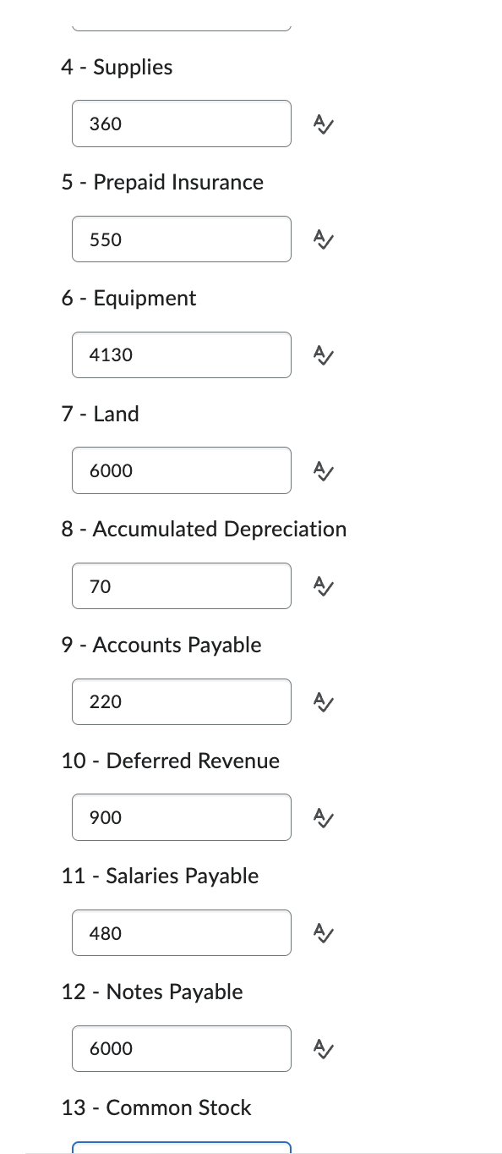Viewport: 502px width, 1154px height.
Task: Select the Accounts Payable field showing 220
Action: (x=181, y=701)
